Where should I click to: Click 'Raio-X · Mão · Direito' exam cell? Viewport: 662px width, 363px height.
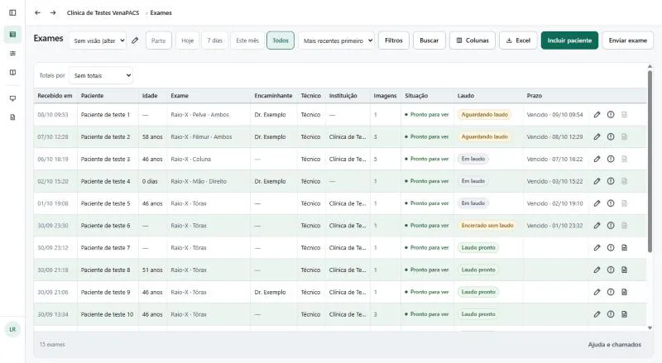[199, 181]
